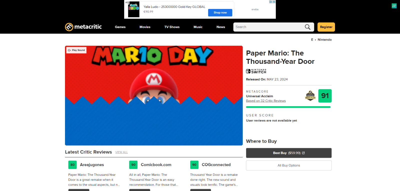Viewport: 400px width, 191px height.
Task: Click the COGconnected score 90 badge
Action: pyautogui.click(x=194, y=165)
